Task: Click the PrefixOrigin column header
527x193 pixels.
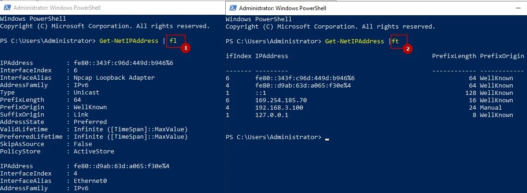Action: (502, 56)
